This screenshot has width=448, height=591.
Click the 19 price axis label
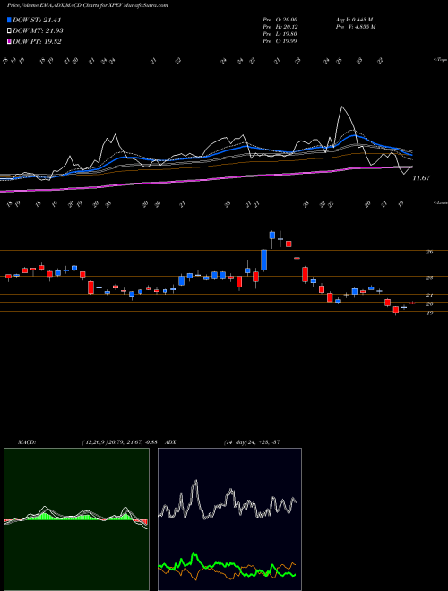click(429, 313)
